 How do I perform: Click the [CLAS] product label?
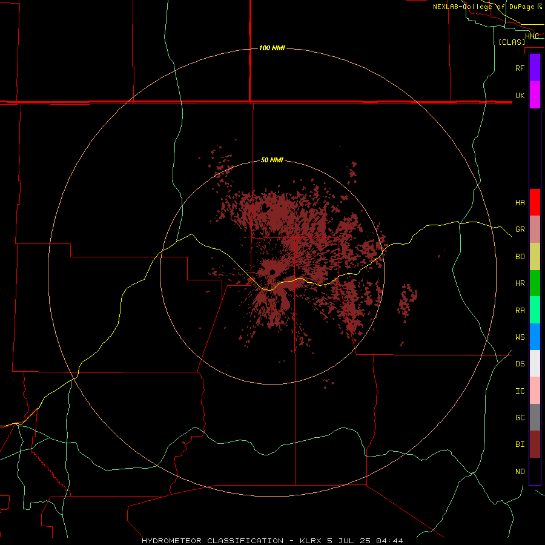tap(512, 42)
